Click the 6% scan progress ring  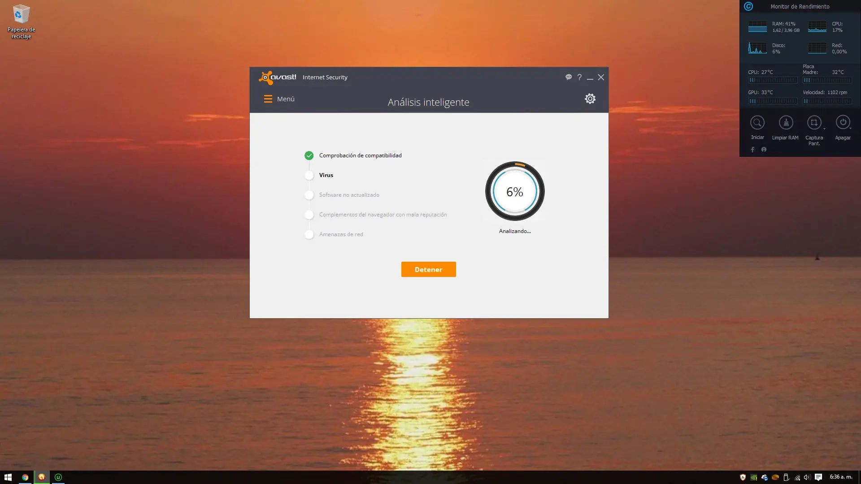514,192
